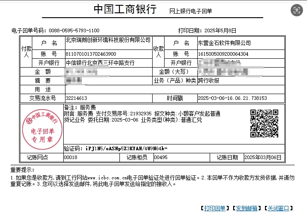Click the 摘要 label cell
This screenshot has height=224, width=307.
pos(42,80)
